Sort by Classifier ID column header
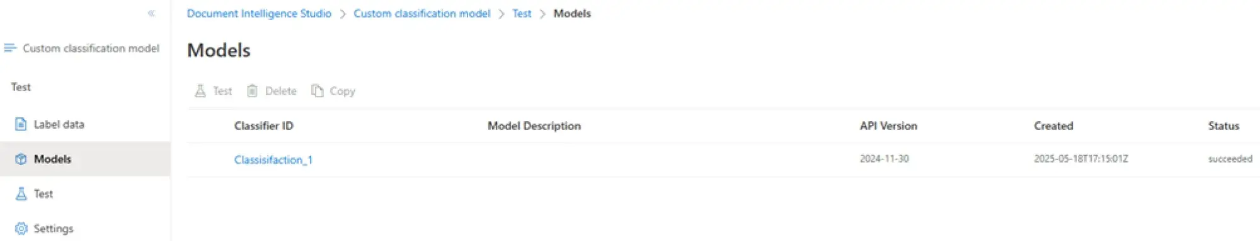The width and height of the screenshot is (1260, 241). (264, 126)
